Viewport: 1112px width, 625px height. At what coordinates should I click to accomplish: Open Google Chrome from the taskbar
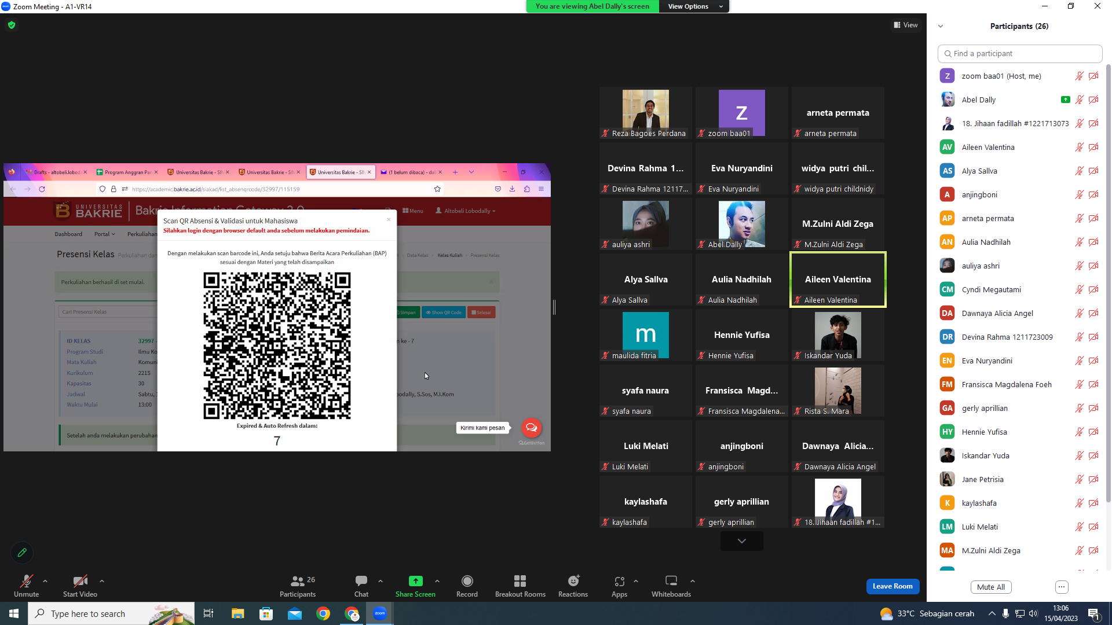click(323, 613)
